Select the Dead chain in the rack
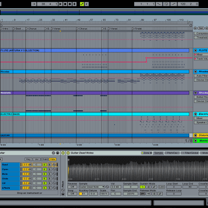This screenshot has height=208, width=208. (x=11, y=164)
